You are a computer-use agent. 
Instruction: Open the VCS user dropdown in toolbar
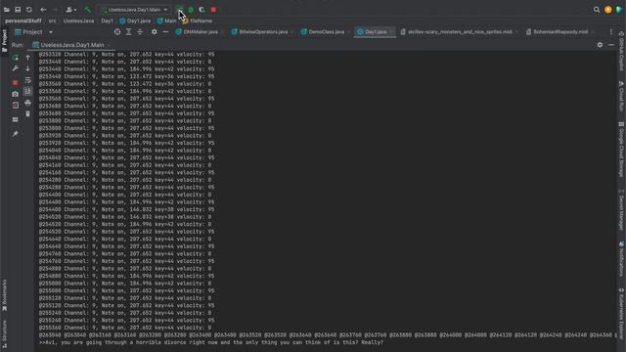coord(71,10)
